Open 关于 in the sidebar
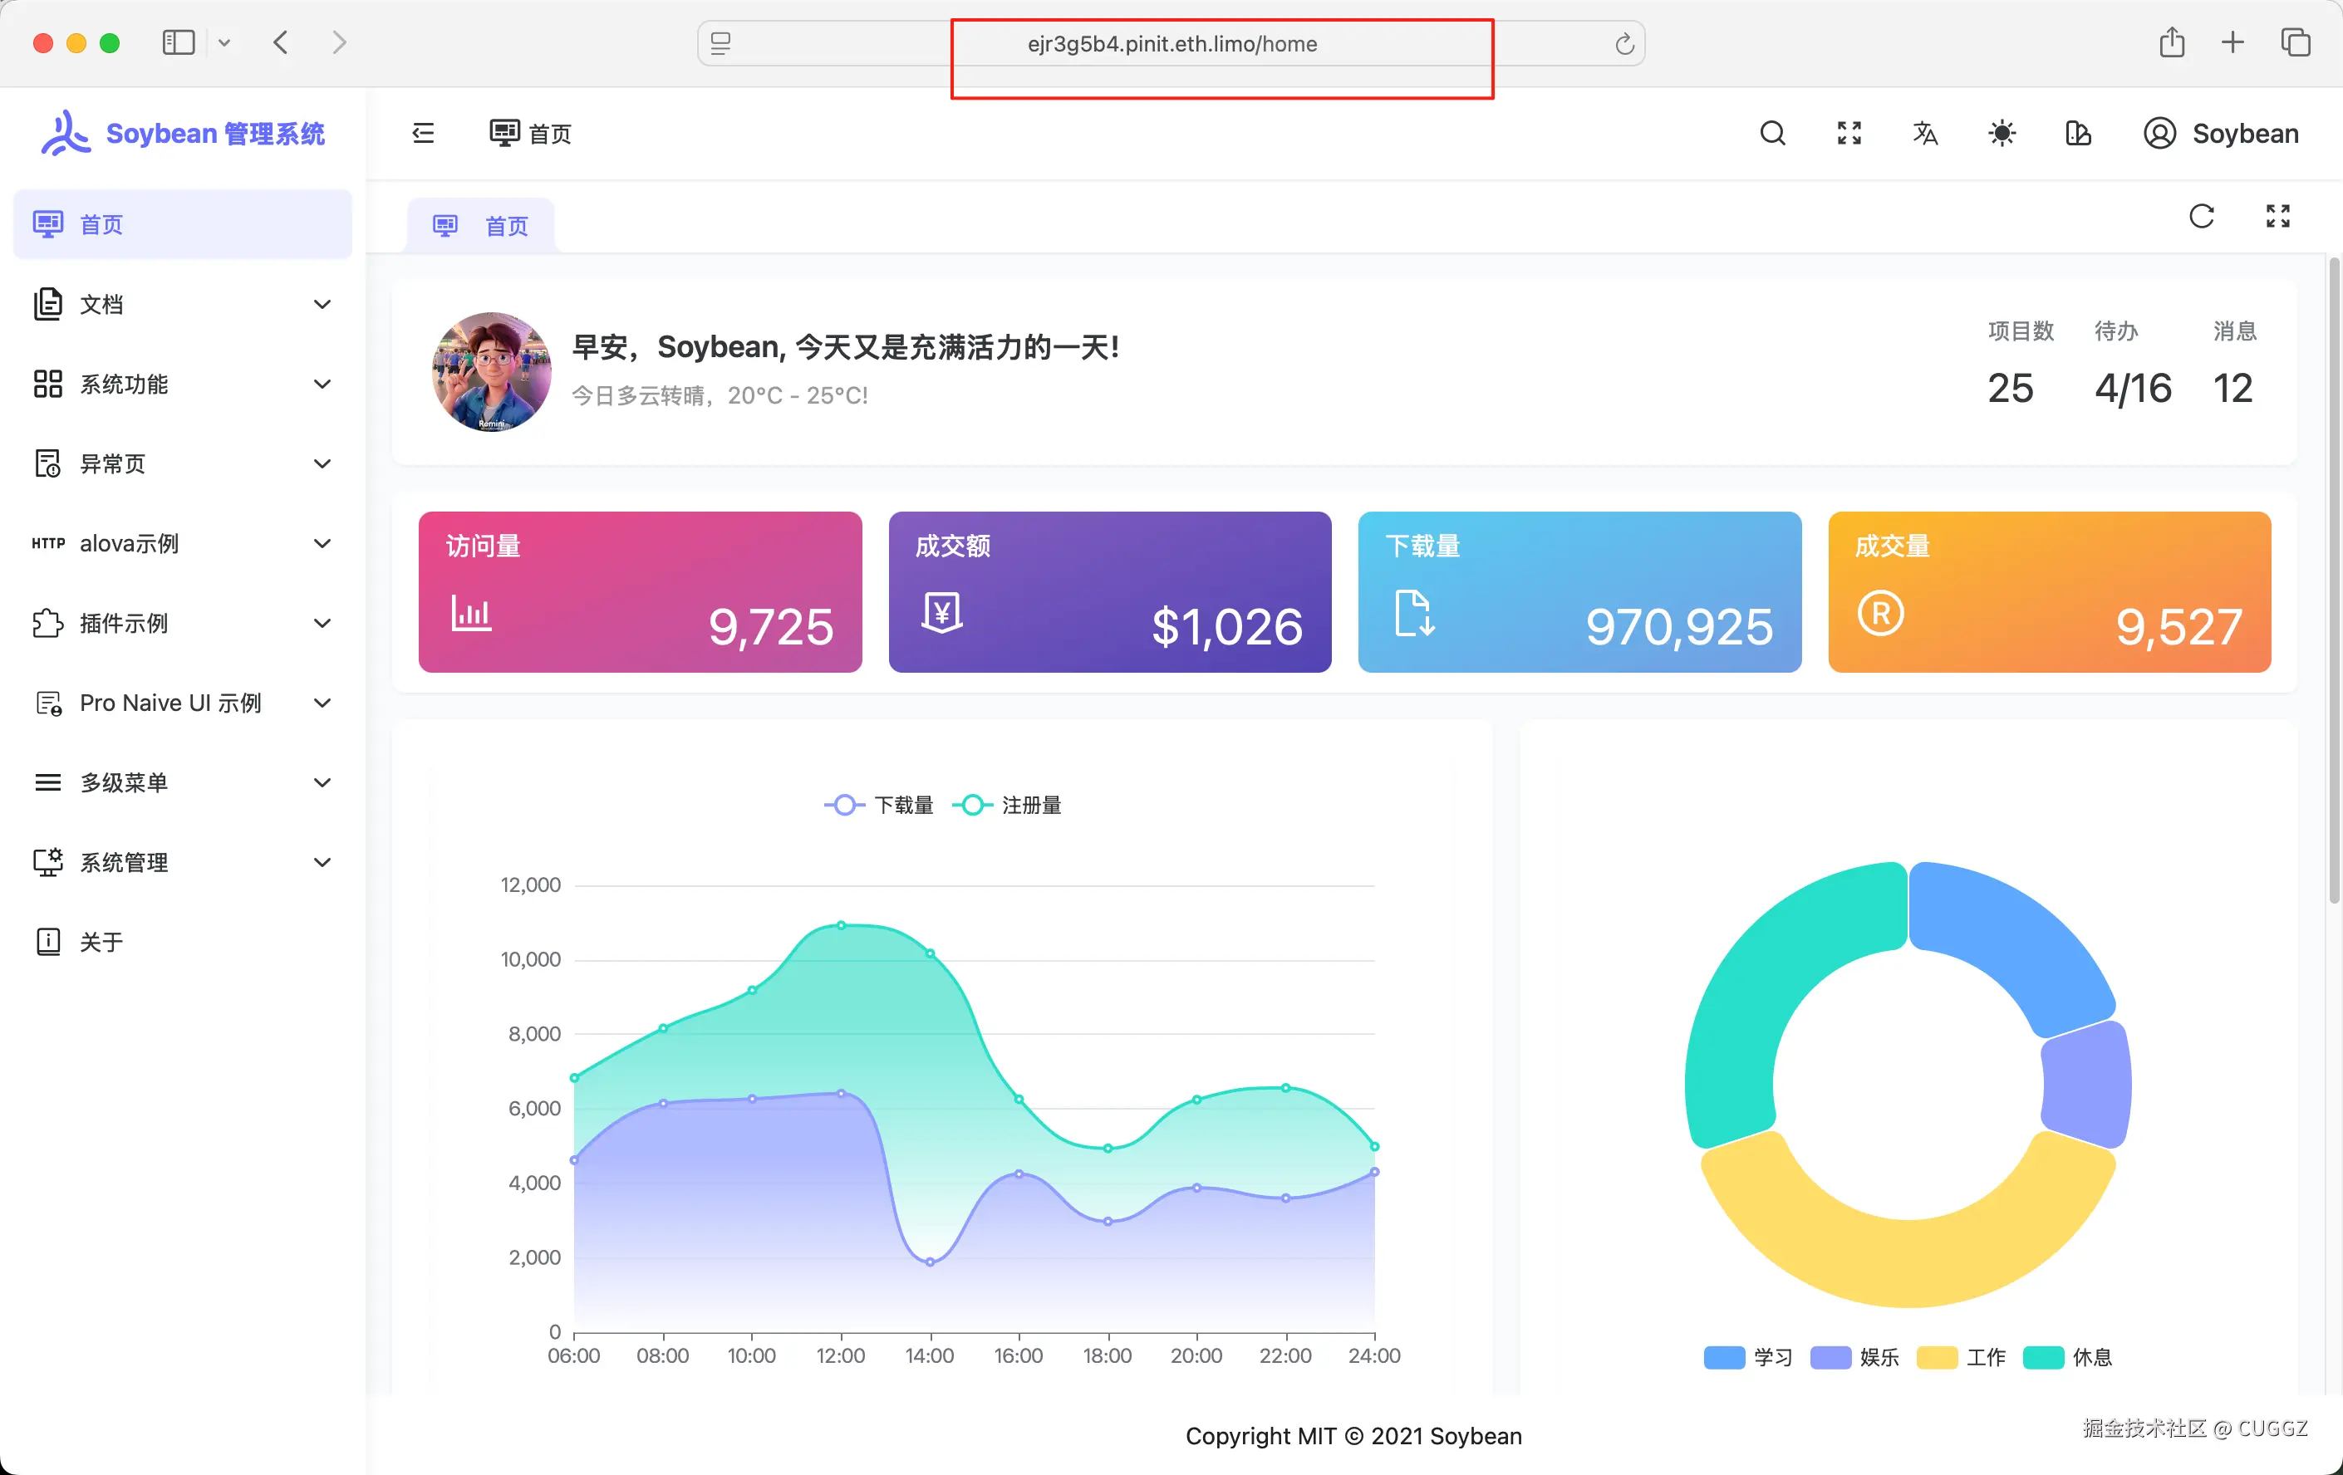This screenshot has width=2343, height=1475. (x=101, y=941)
